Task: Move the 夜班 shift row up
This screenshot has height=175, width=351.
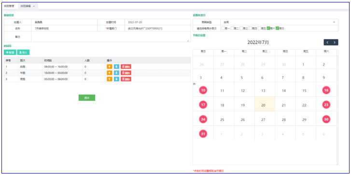Action: 109,79
